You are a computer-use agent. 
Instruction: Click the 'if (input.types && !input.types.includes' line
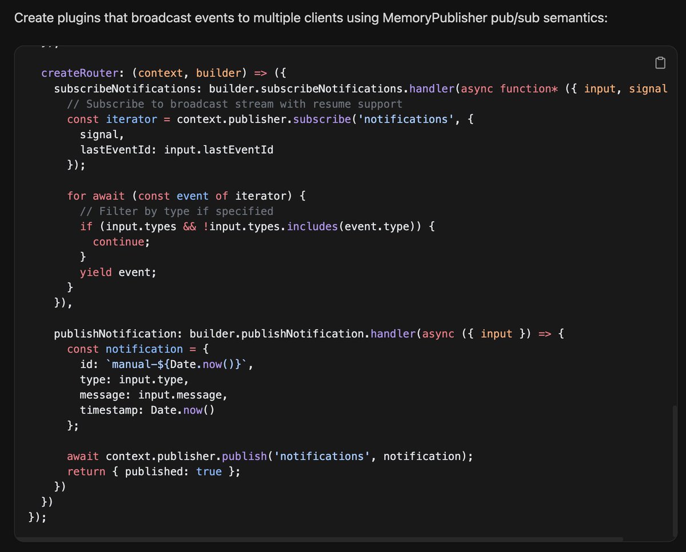pos(258,226)
